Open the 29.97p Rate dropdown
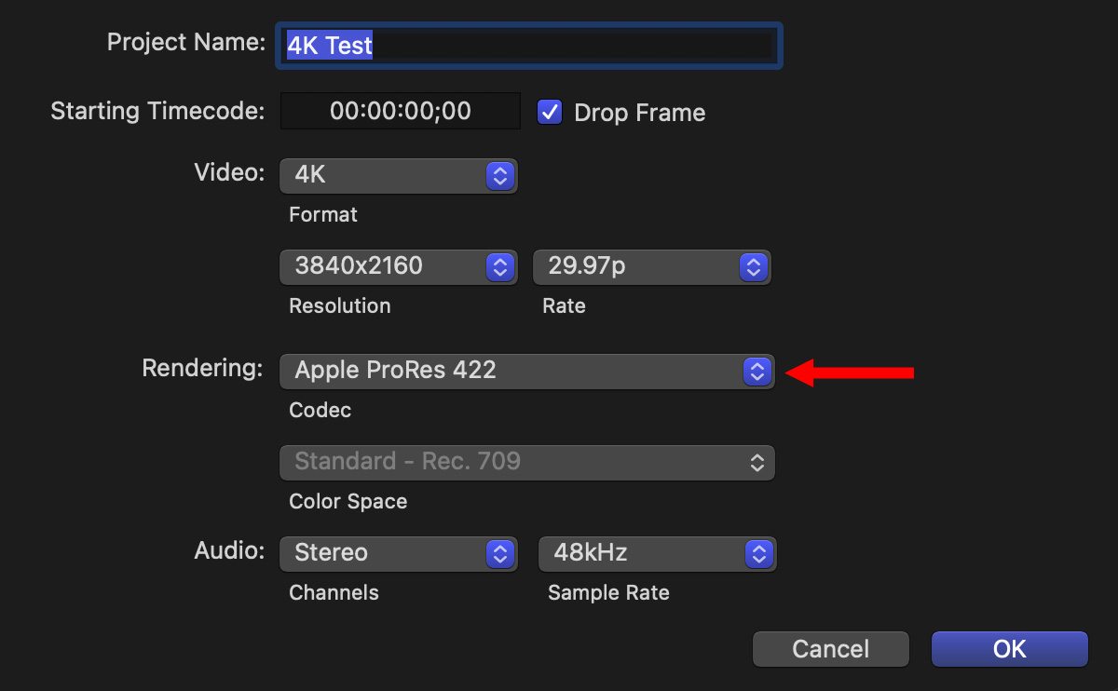Viewport: 1118px width, 691px height. 651,266
